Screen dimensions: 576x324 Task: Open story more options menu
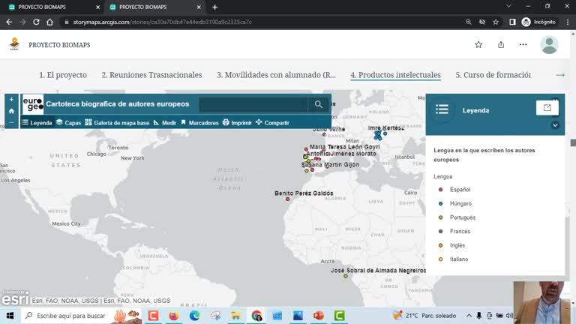(x=523, y=45)
